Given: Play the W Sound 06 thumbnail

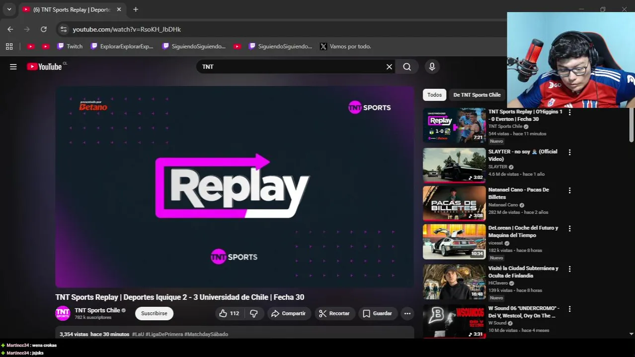Looking at the screenshot, I should coord(454,321).
